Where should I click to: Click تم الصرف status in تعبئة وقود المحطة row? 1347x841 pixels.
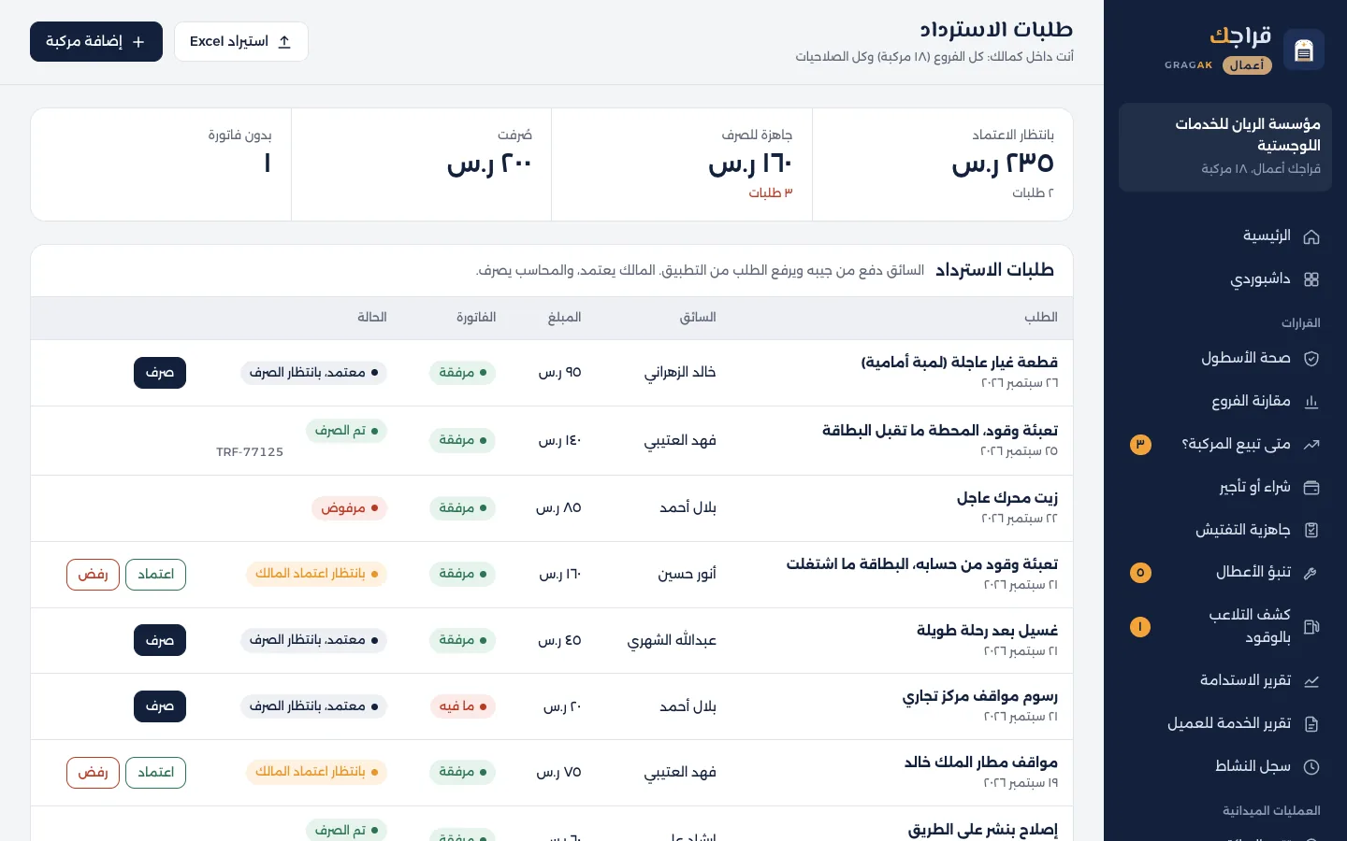346,431
